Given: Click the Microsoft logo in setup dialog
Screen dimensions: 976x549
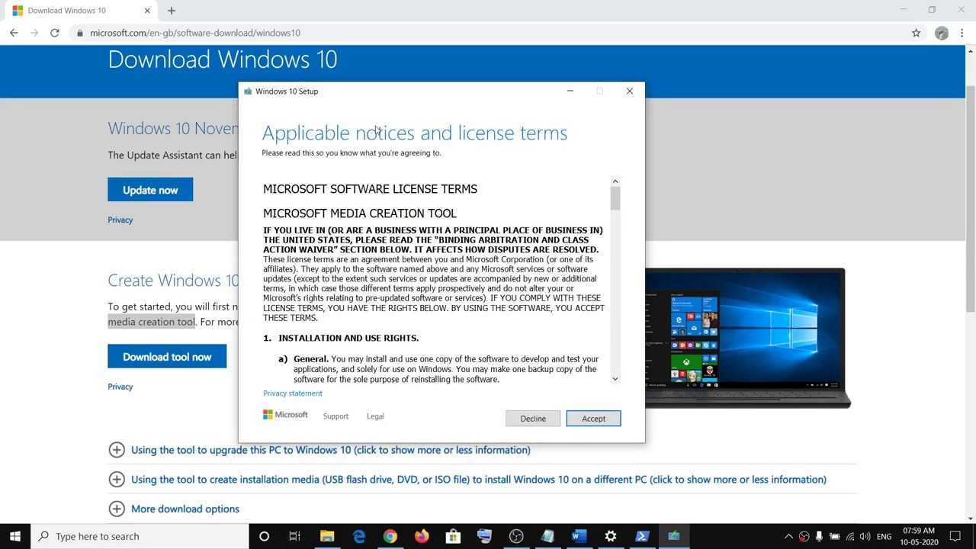Looking at the screenshot, I should 285,415.
